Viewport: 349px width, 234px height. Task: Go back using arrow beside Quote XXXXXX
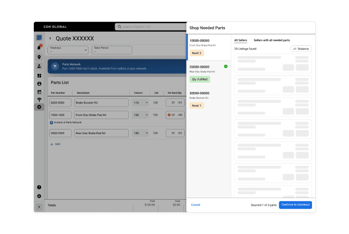[51, 38]
